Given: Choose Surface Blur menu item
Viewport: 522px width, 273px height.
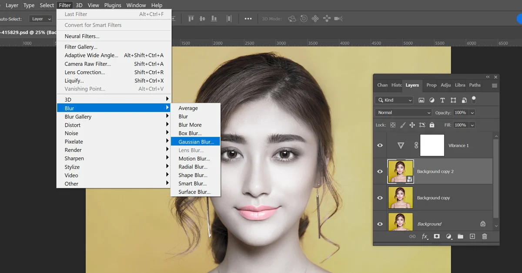Looking at the screenshot, I should (196, 192).
